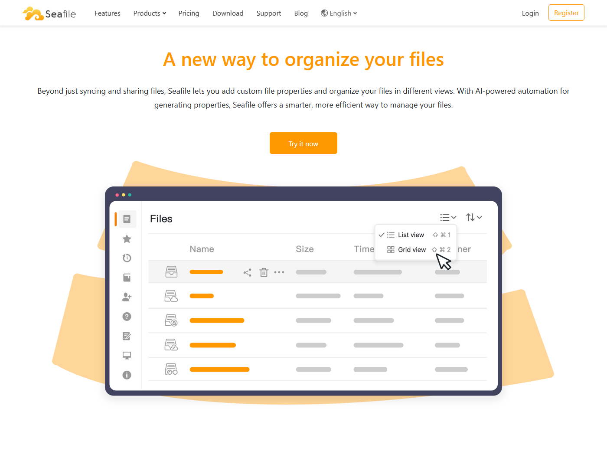The height and width of the screenshot is (451, 607).
Task: Open the linked devices monitor icon
Action: tap(127, 356)
